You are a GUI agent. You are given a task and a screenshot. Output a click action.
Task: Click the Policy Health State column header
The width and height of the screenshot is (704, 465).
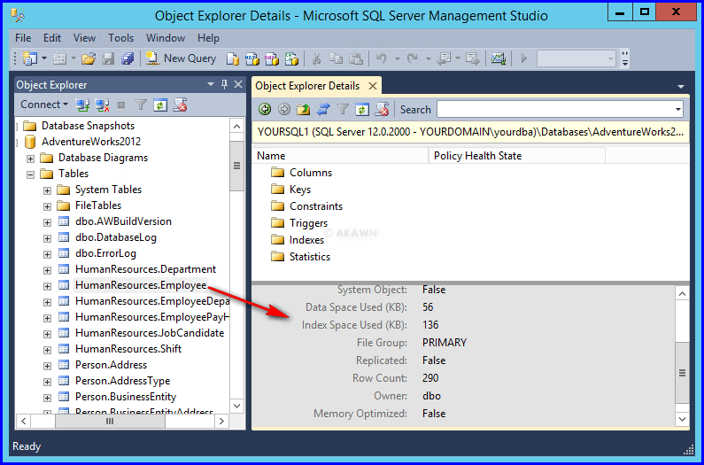click(517, 156)
